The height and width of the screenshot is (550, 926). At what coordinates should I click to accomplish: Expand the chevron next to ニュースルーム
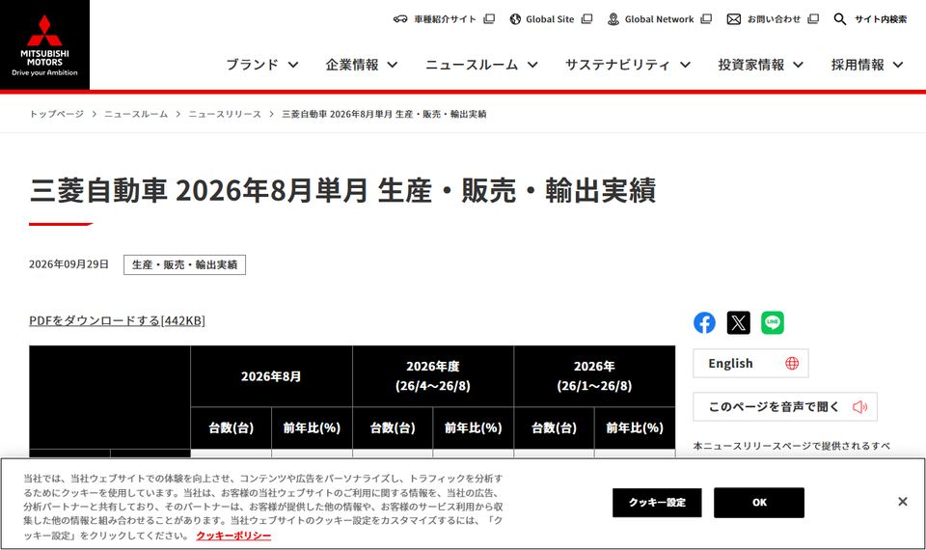pos(532,65)
